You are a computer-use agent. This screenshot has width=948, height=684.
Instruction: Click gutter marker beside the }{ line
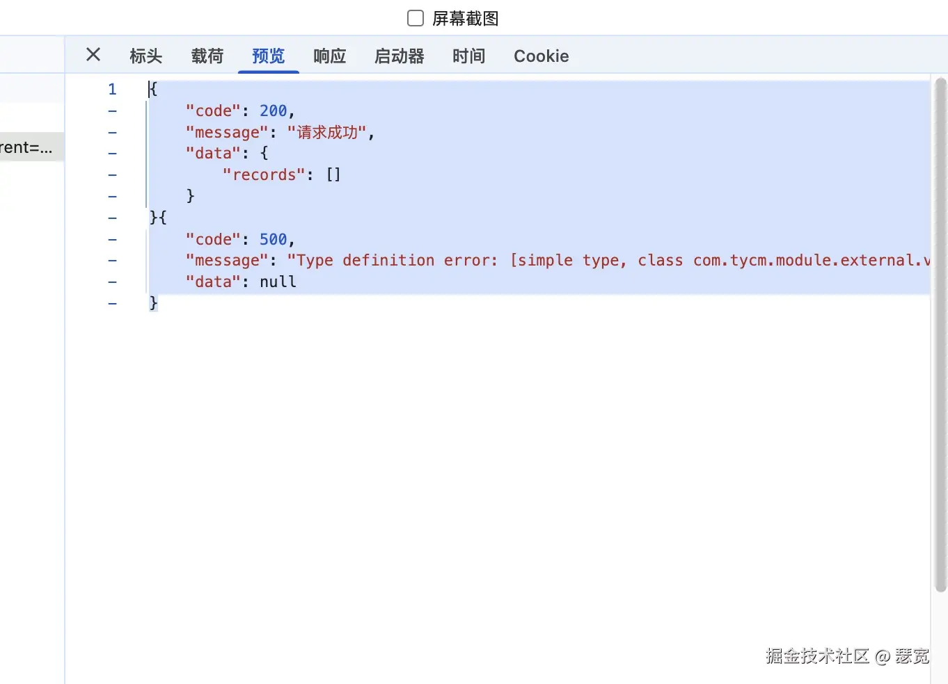[x=112, y=218]
